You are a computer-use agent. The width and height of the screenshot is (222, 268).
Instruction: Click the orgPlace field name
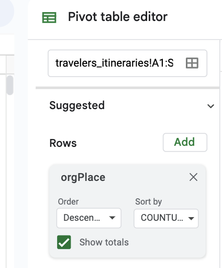[83, 177]
